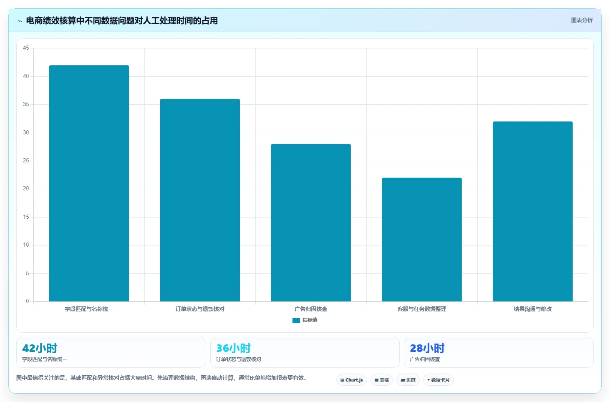Open the 28小时 stat card
The image size is (610, 402).
point(499,352)
